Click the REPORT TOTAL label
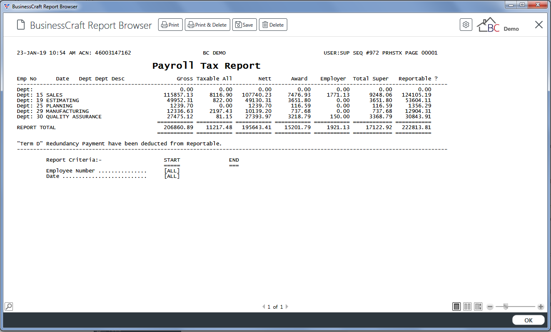This screenshot has width=551, height=332. [36, 127]
